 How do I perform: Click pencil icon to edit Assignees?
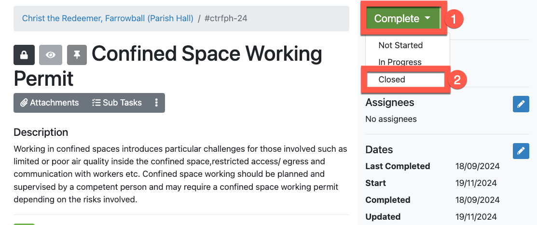(521, 104)
